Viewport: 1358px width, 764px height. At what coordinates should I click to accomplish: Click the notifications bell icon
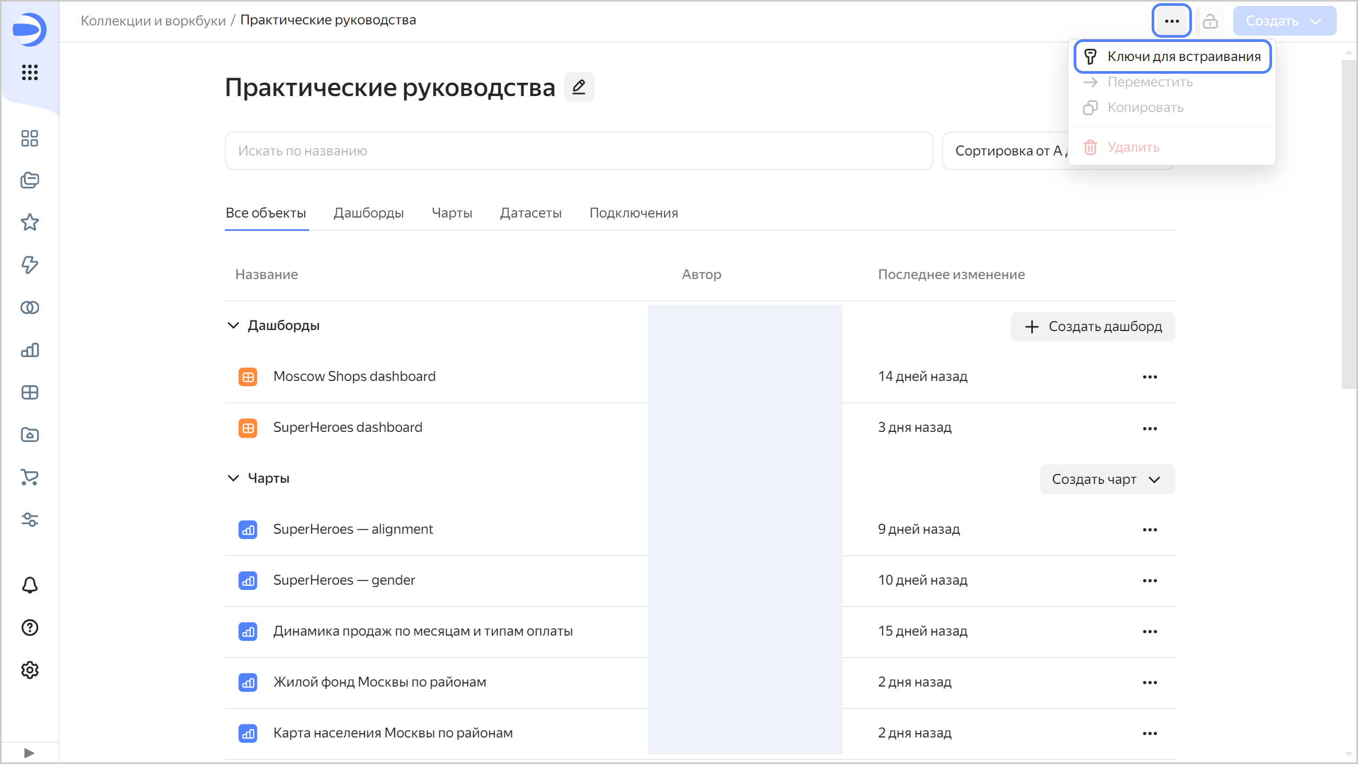30,585
